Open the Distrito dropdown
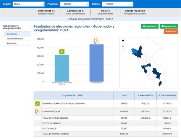The width and height of the screenshot is (181, 139). 118,4
